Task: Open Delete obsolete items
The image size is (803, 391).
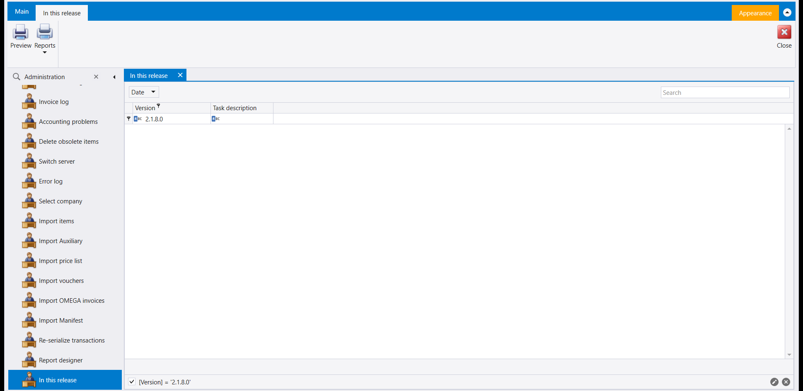Action: [x=65, y=142]
